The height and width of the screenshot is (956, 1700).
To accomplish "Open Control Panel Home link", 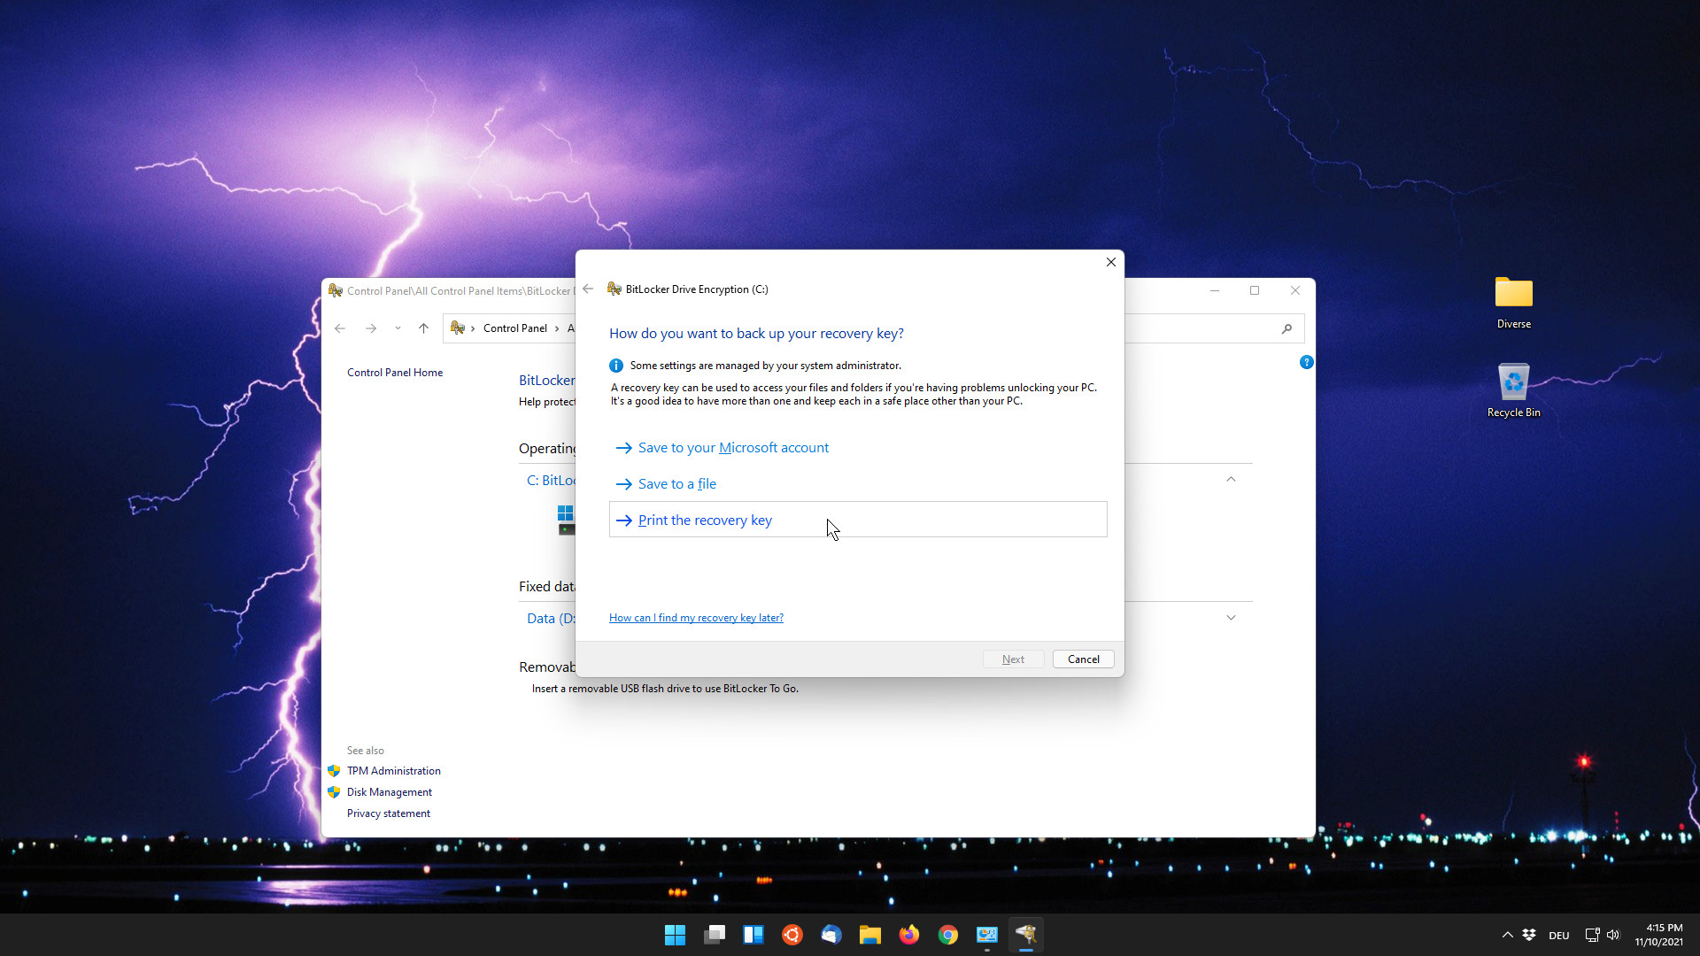I will click(395, 373).
